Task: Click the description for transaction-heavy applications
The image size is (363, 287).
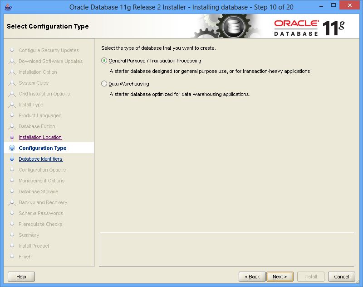Action: pyautogui.click(x=211, y=71)
